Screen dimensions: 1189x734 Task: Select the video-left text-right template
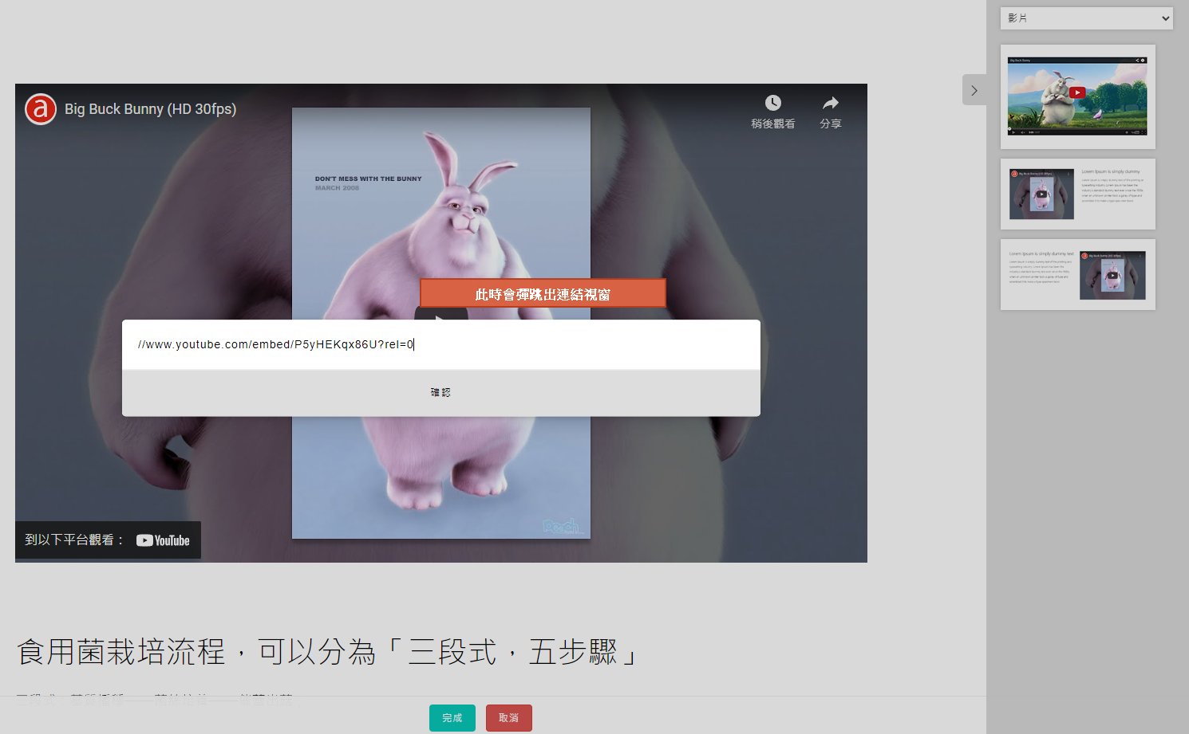pos(1077,194)
